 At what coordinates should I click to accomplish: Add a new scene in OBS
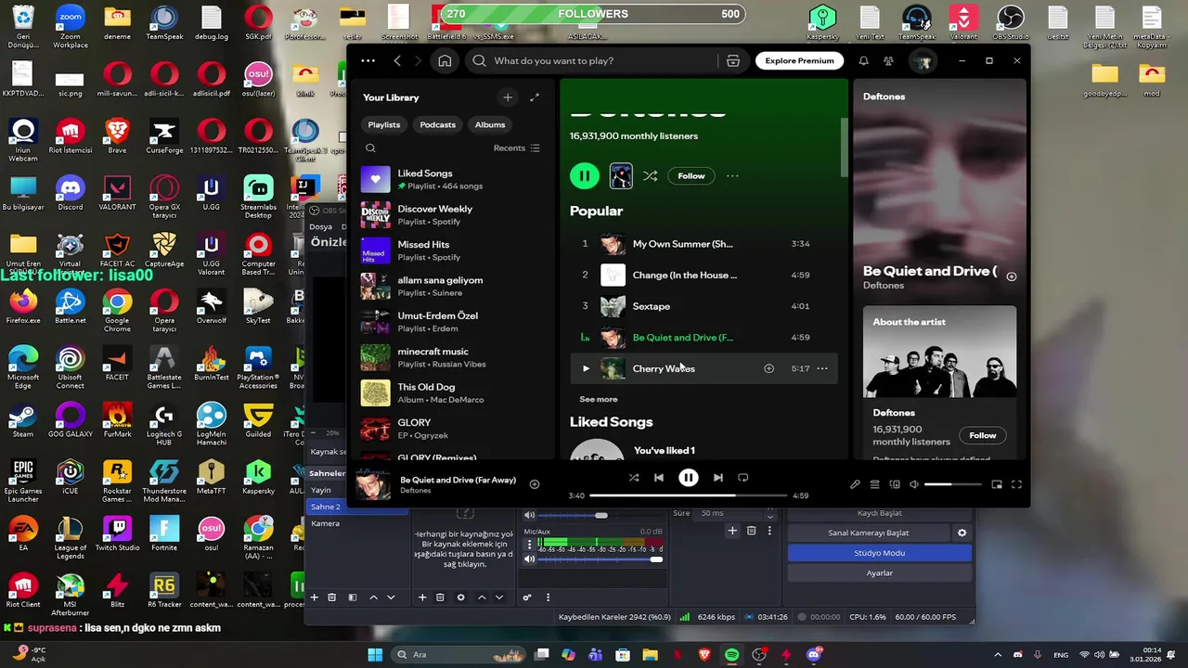pos(314,597)
